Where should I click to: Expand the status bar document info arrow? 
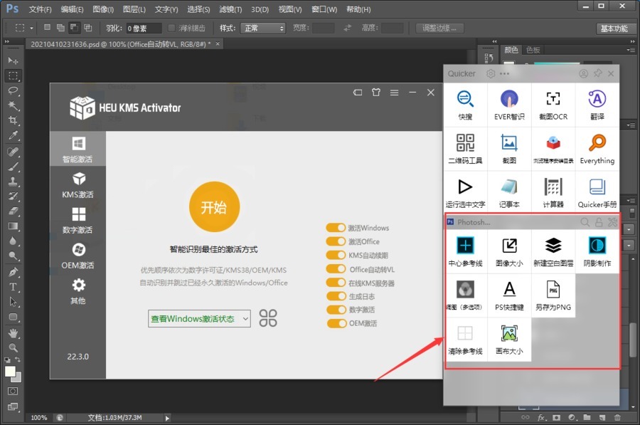coord(167,418)
